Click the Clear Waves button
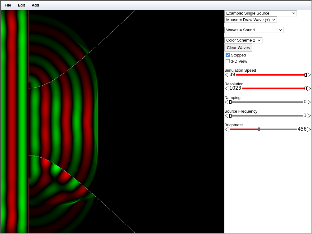 (x=238, y=48)
